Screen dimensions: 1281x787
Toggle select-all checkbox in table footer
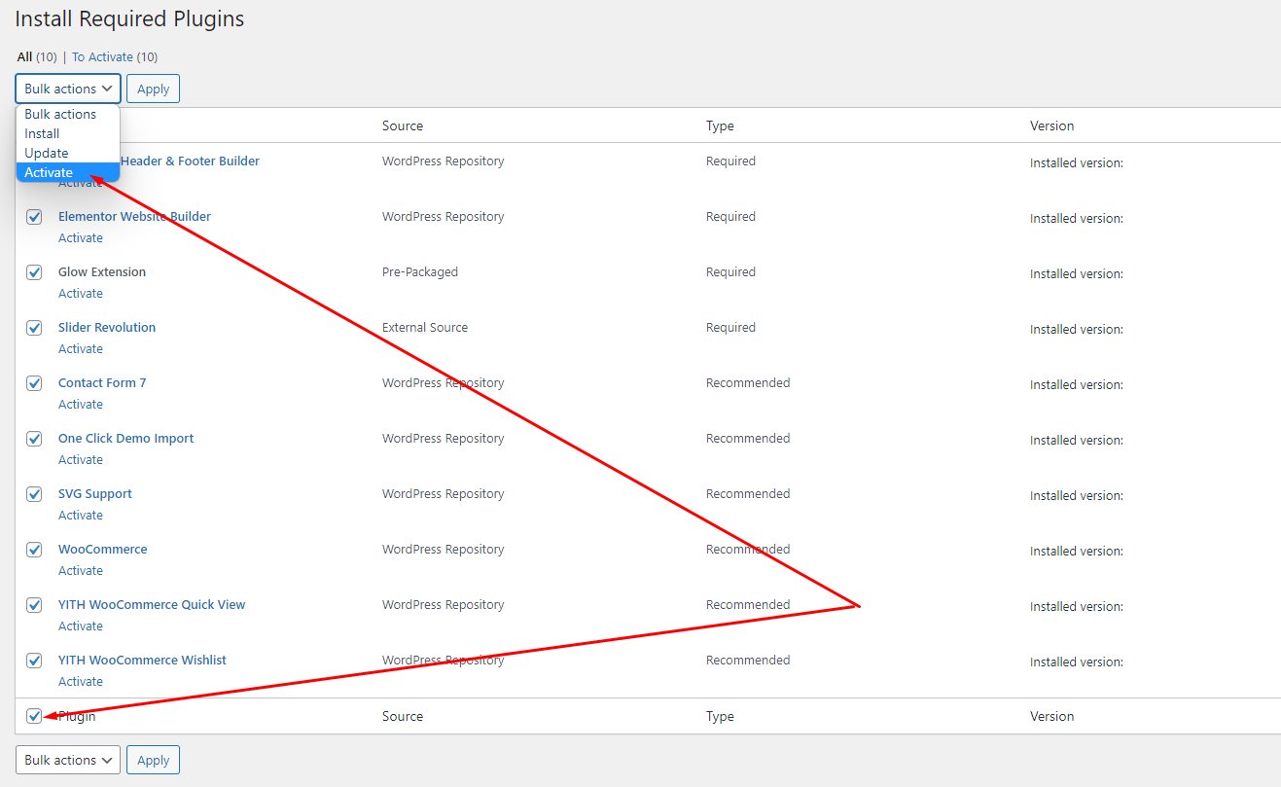(34, 716)
